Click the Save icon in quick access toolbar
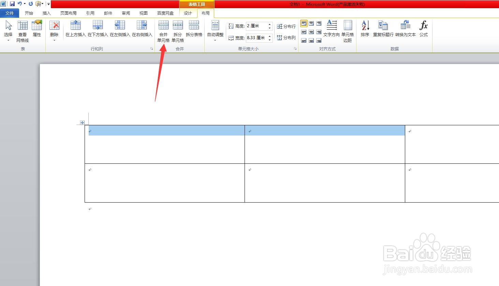Viewport: 499px width, 286px height. pos(12,4)
